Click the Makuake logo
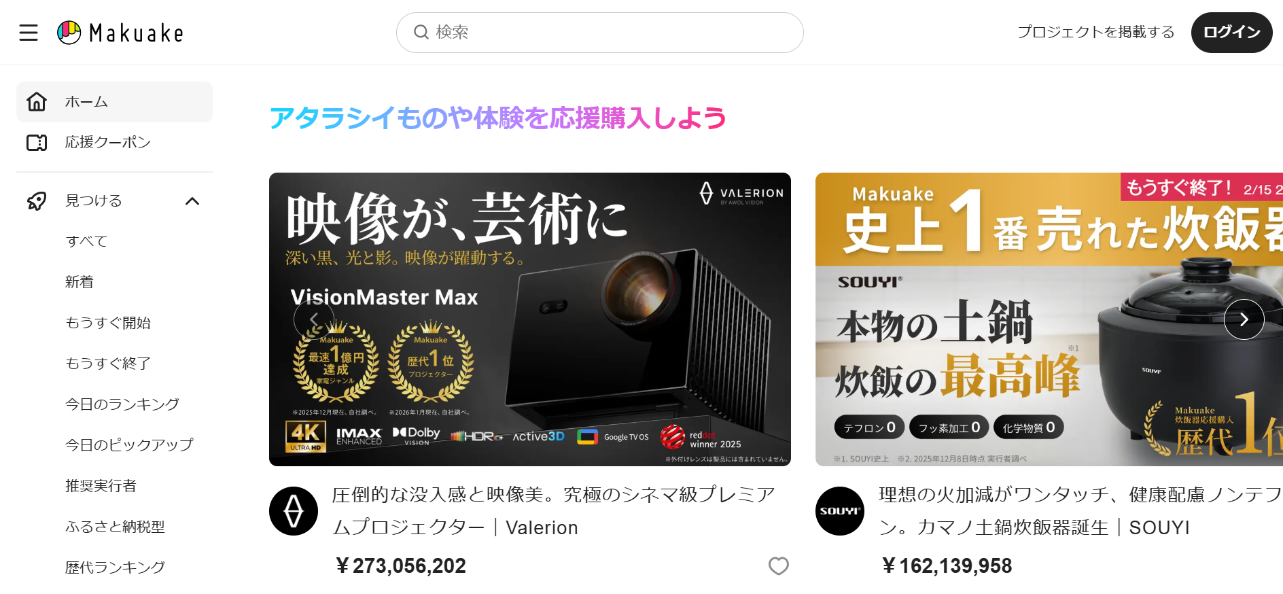 coord(120,33)
